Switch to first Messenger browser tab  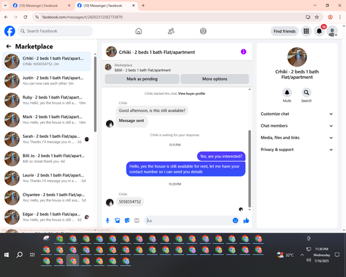42,6
